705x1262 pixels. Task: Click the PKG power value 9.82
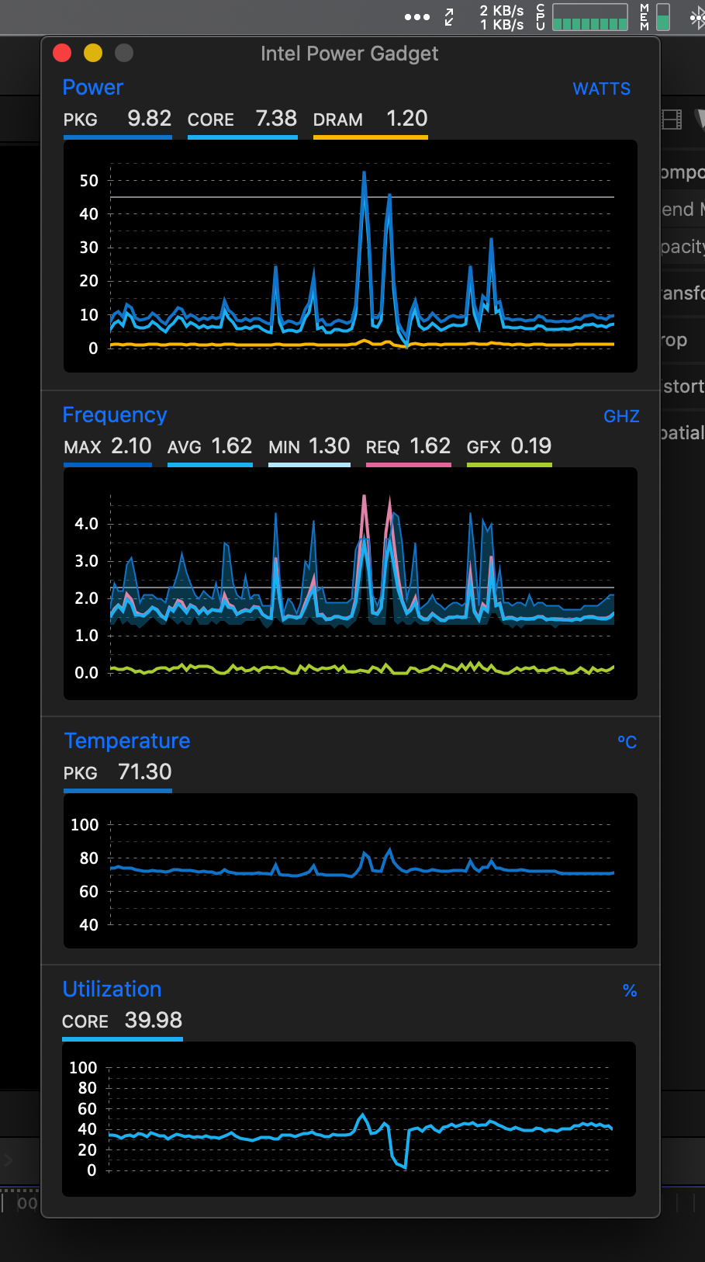pos(150,118)
